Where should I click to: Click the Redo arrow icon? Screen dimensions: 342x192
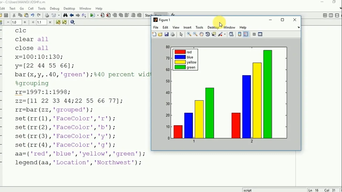point(39,15)
